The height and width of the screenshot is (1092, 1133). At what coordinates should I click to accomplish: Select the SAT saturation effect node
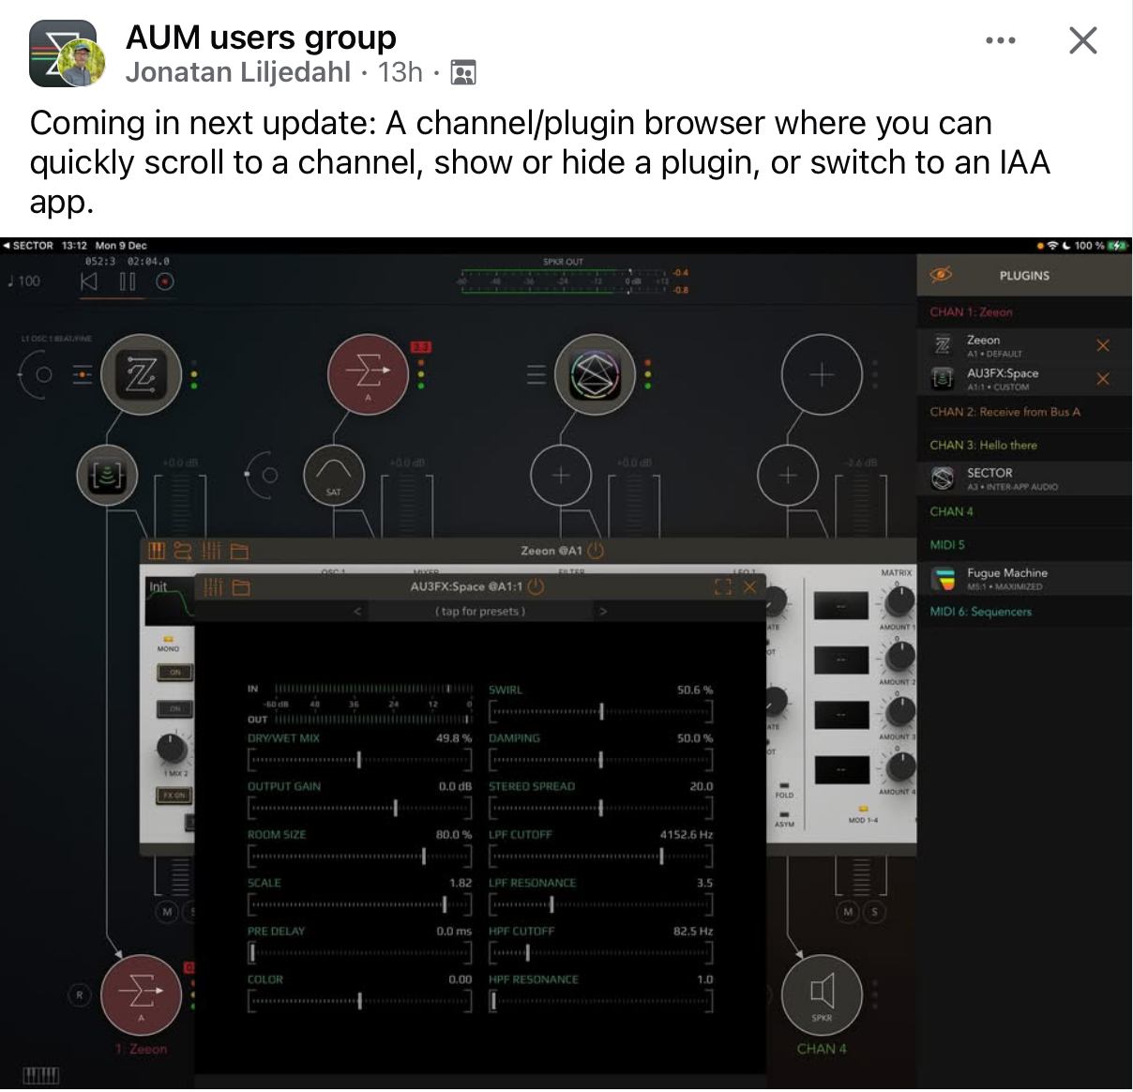pos(334,475)
